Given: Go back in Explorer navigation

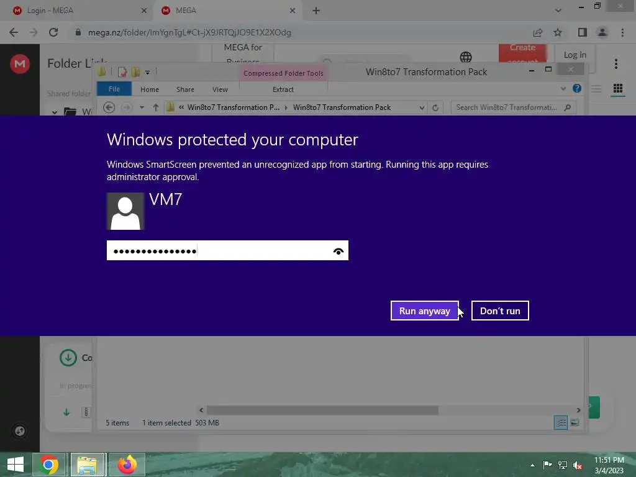Looking at the screenshot, I should pyautogui.click(x=109, y=107).
